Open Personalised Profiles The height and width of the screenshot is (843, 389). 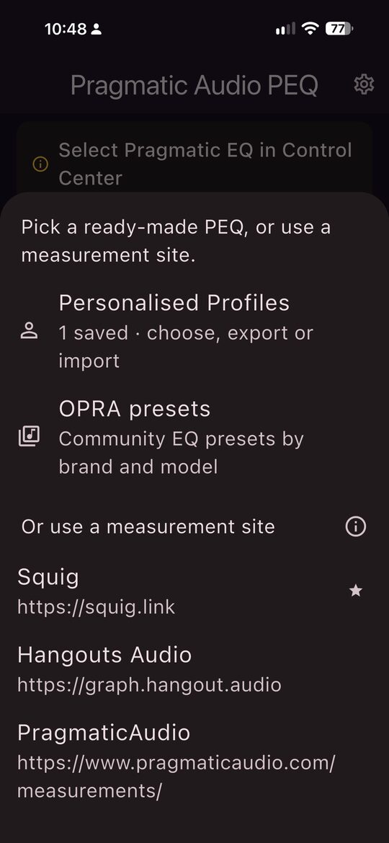point(194,331)
